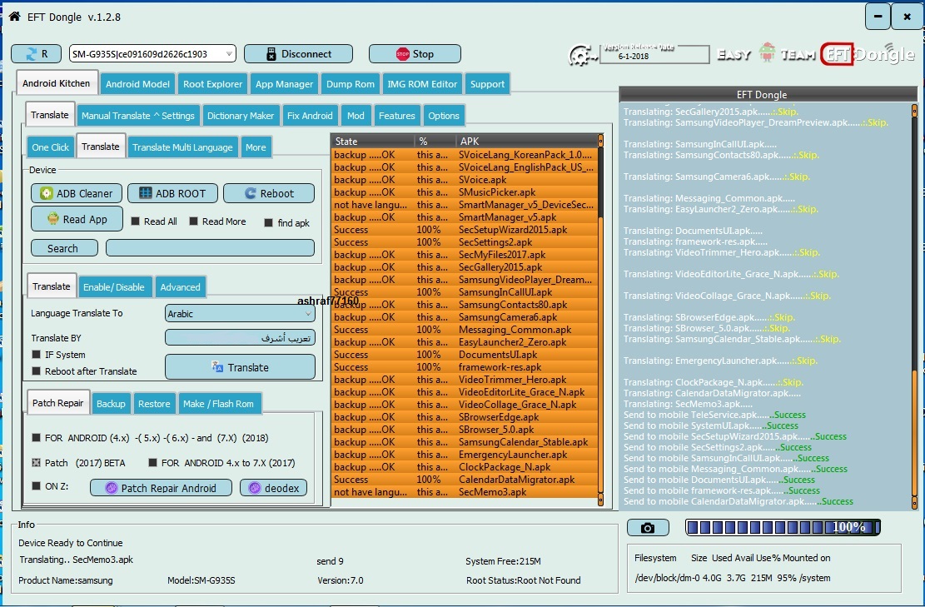Click the camera screenshot button
The width and height of the screenshot is (925, 607).
pyautogui.click(x=648, y=527)
